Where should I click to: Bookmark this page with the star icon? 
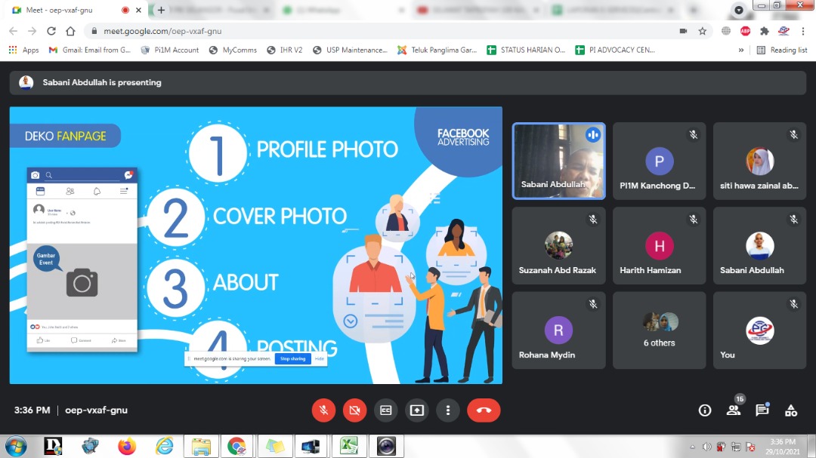coord(702,31)
